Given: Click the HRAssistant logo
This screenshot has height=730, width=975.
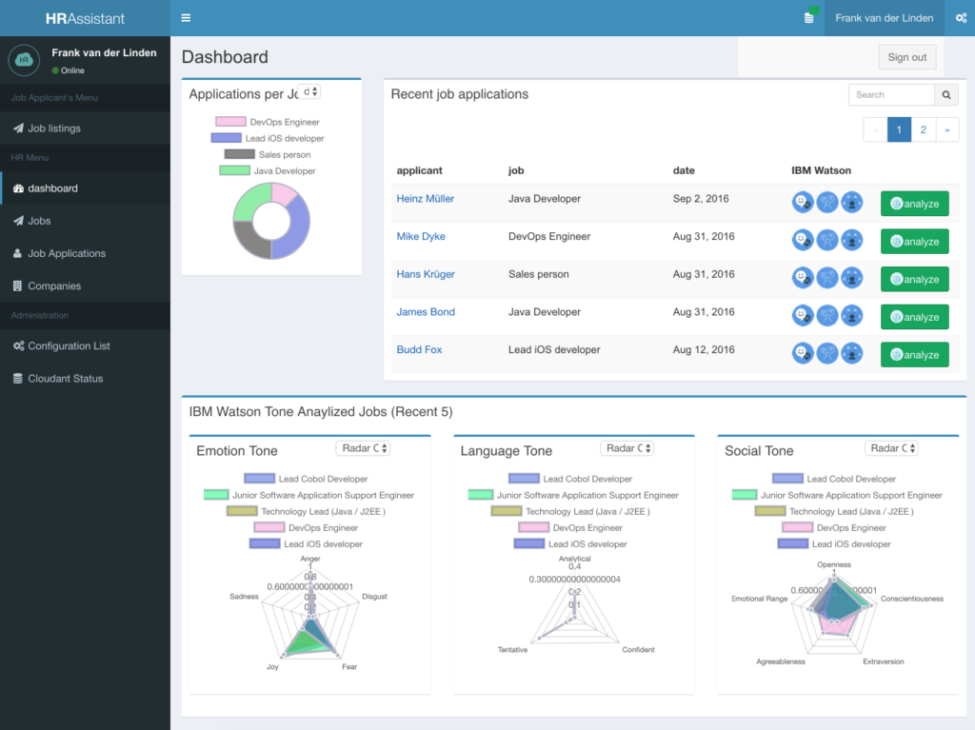Looking at the screenshot, I should (x=85, y=18).
